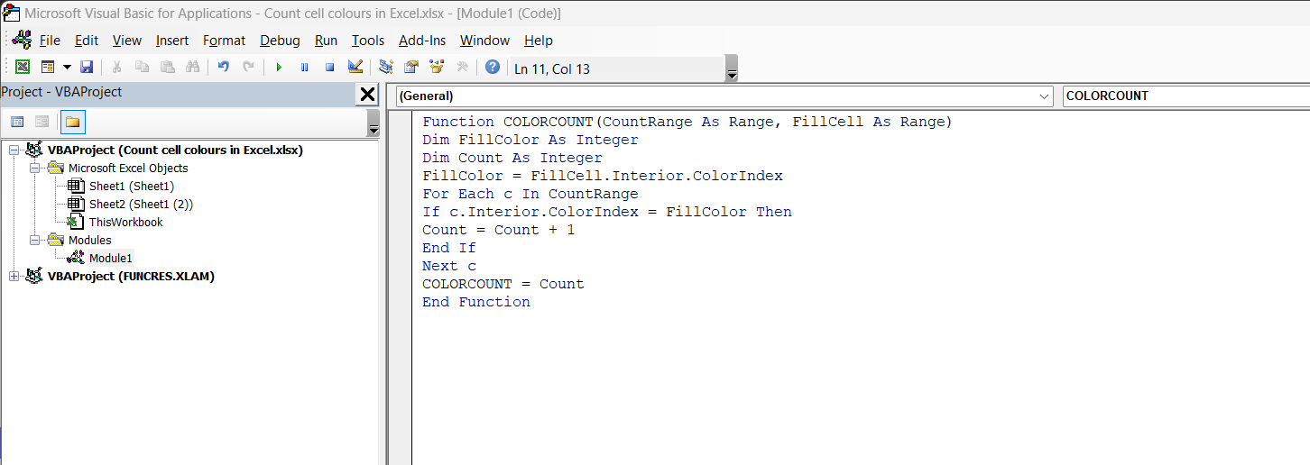The width and height of the screenshot is (1310, 465).
Task: Open the File menu
Action: click(50, 41)
